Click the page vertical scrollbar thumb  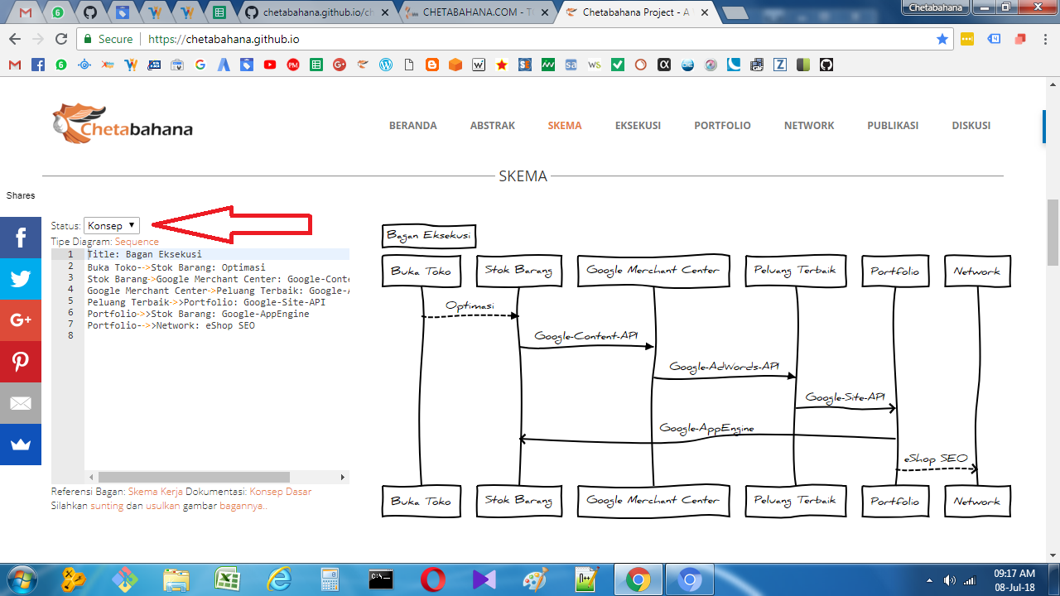[1053, 233]
